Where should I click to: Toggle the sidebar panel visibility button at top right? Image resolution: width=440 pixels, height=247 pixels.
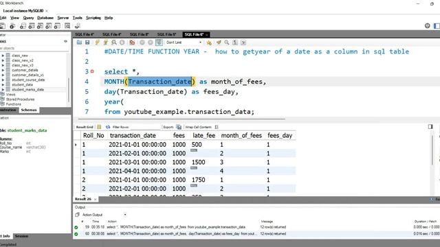click(x=437, y=26)
